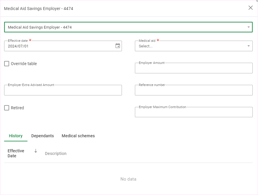Select the History tab
This screenshot has height=195, width=258.
[x=16, y=136]
